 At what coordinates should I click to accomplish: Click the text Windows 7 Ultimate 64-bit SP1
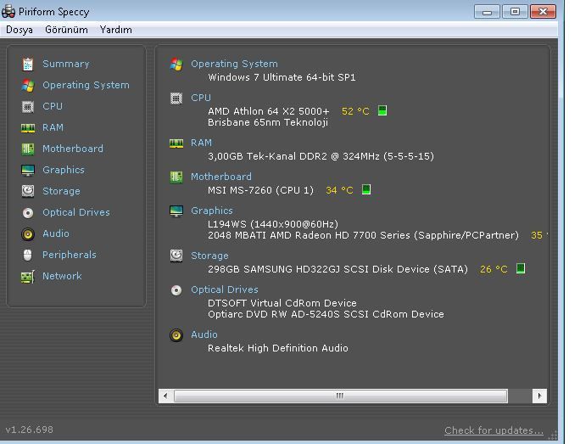(x=282, y=78)
